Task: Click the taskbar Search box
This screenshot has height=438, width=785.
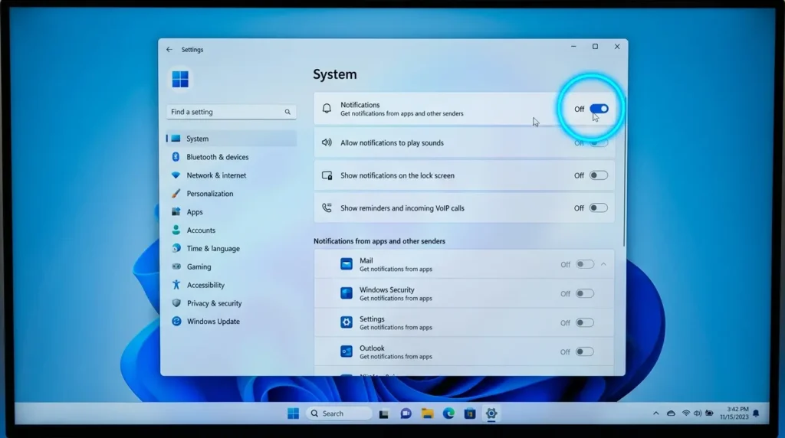Action: pyautogui.click(x=339, y=413)
